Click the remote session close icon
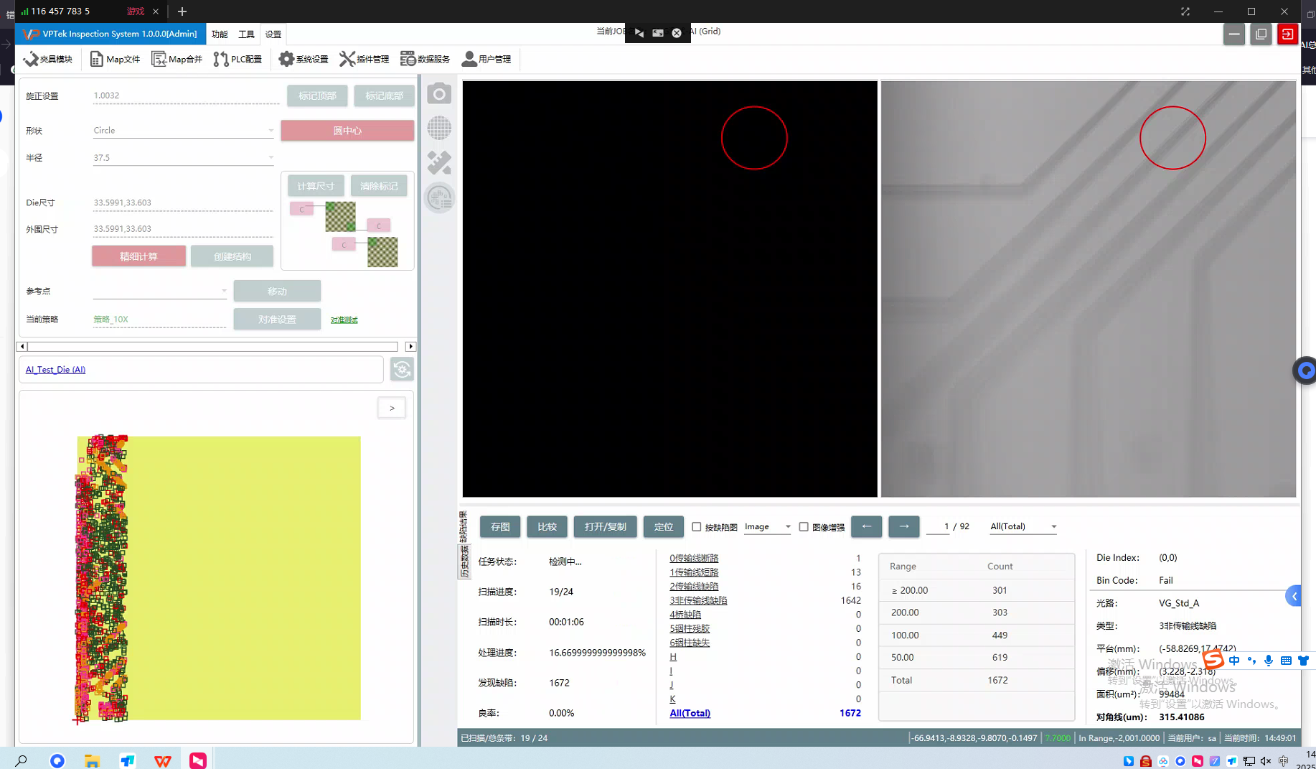This screenshot has width=1316, height=769. tap(677, 32)
